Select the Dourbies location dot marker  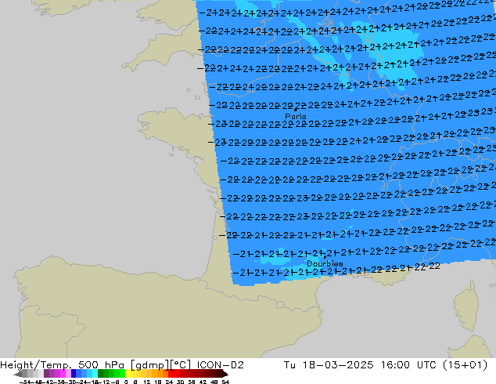point(325,257)
